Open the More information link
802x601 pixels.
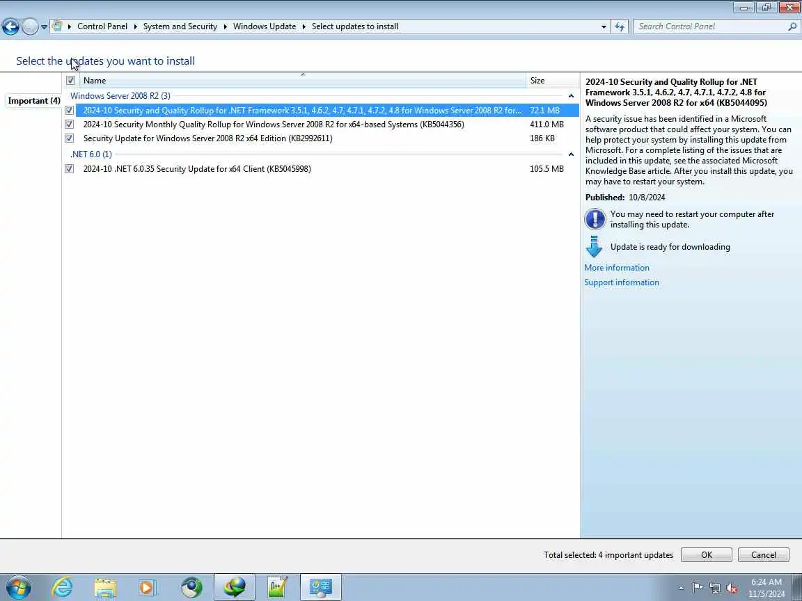616,268
